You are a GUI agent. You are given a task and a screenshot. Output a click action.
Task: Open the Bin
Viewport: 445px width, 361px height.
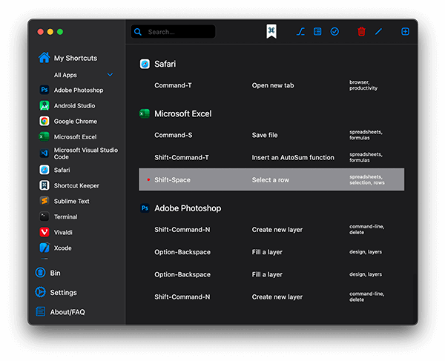click(47, 273)
